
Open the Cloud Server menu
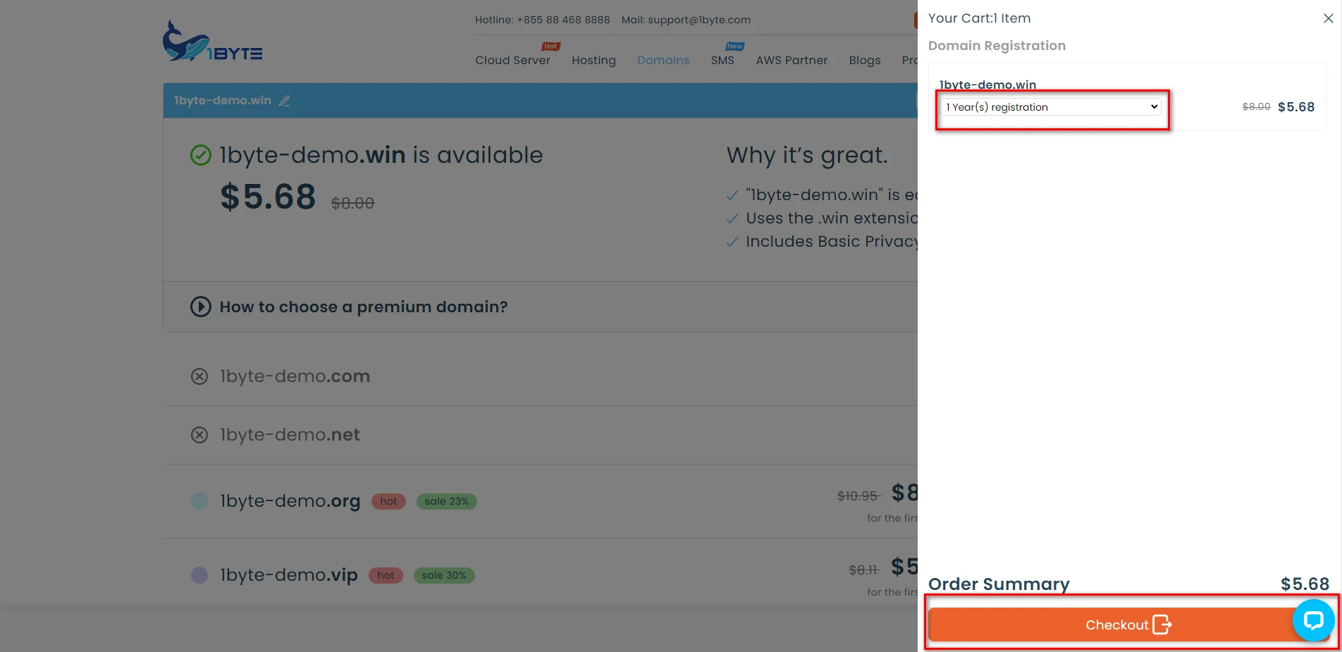click(512, 61)
